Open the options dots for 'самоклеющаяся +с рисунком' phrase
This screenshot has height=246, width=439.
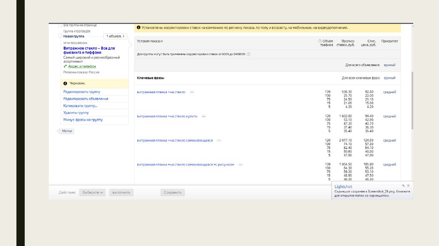(241, 165)
